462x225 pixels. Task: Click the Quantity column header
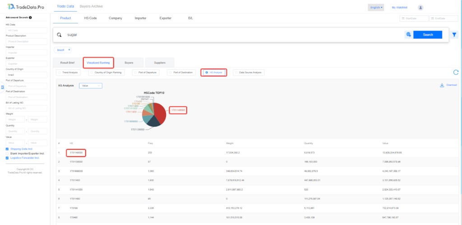tap(309, 144)
